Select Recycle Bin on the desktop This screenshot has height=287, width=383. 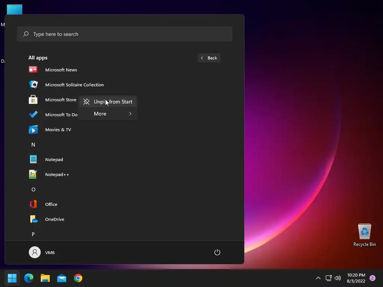click(x=364, y=235)
